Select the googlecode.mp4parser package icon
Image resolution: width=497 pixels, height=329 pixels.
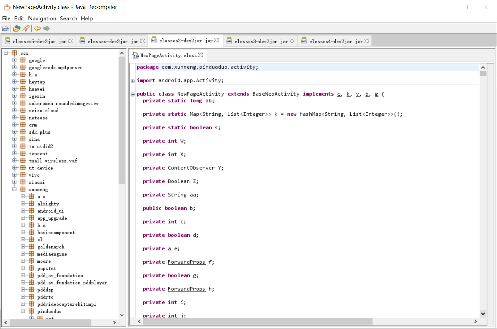click(x=23, y=67)
